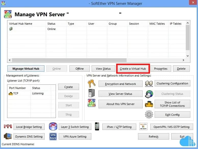Set the hub Offline

[x=80, y=69]
